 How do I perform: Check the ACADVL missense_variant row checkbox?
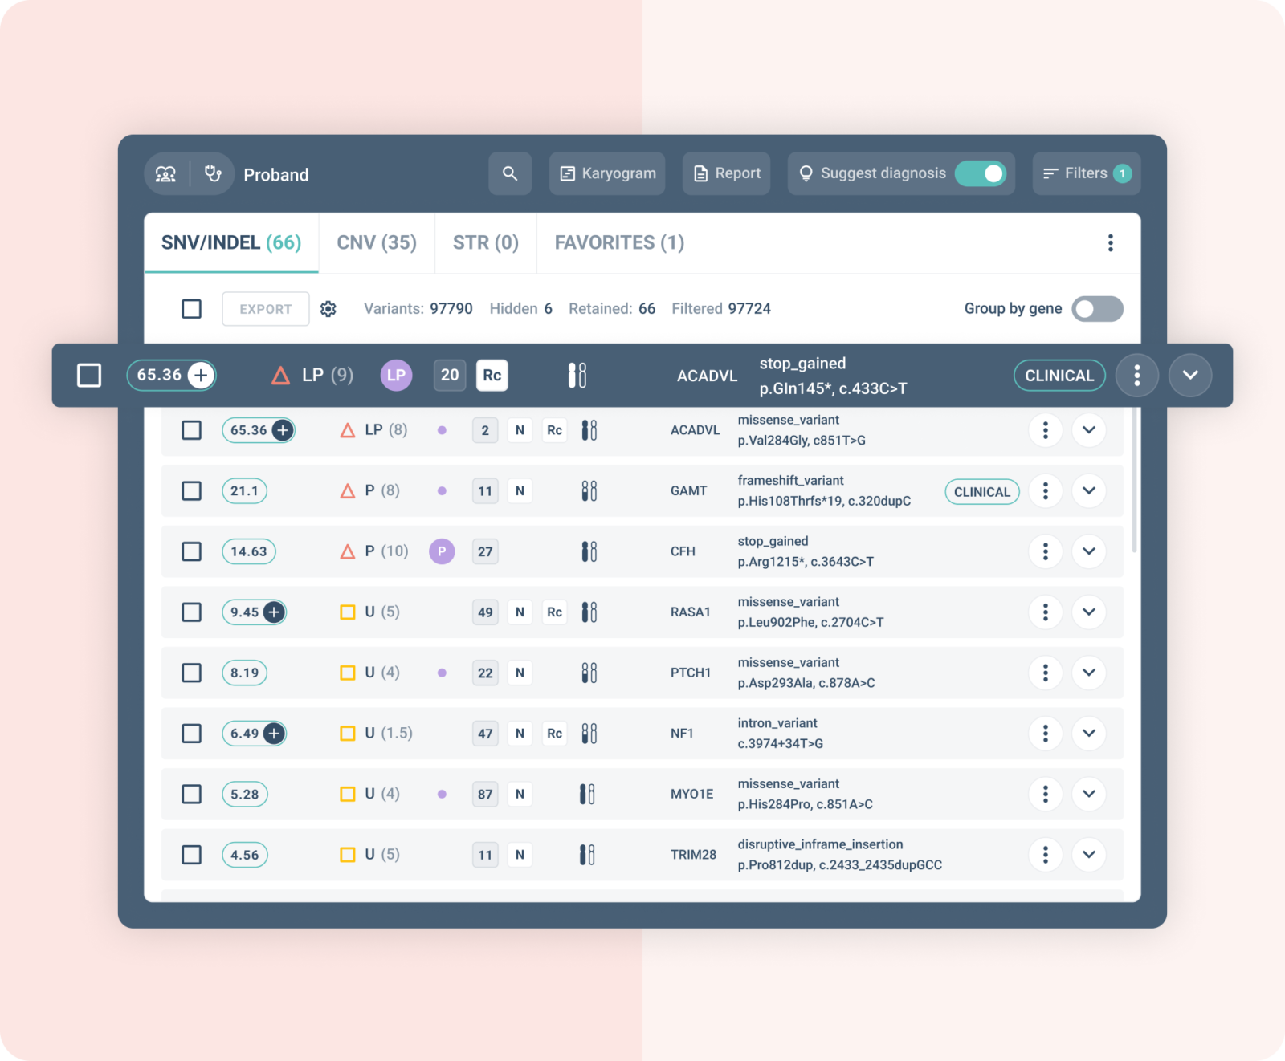(191, 430)
